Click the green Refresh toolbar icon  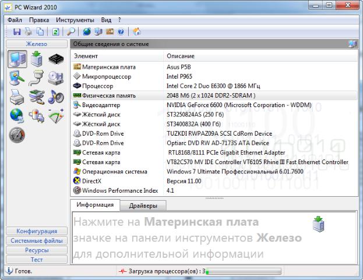point(55,31)
